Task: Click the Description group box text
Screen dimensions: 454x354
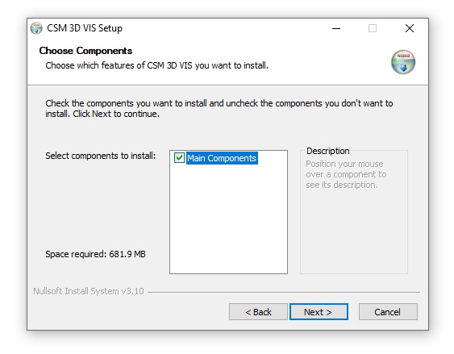Action: pyautogui.click(x=346, y=174)
